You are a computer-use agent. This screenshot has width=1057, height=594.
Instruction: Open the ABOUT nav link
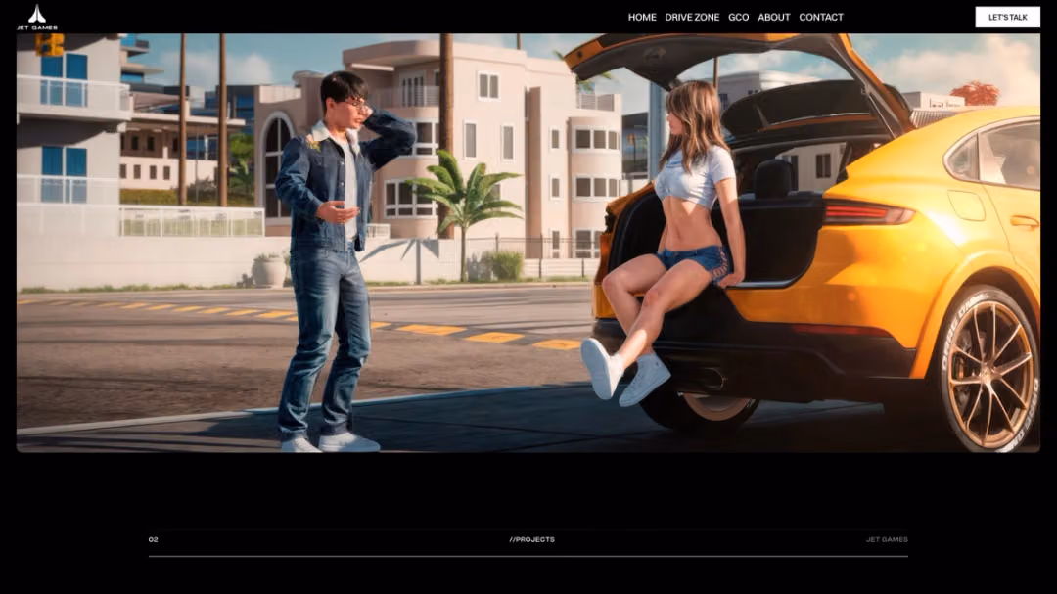tap(773, 17)
